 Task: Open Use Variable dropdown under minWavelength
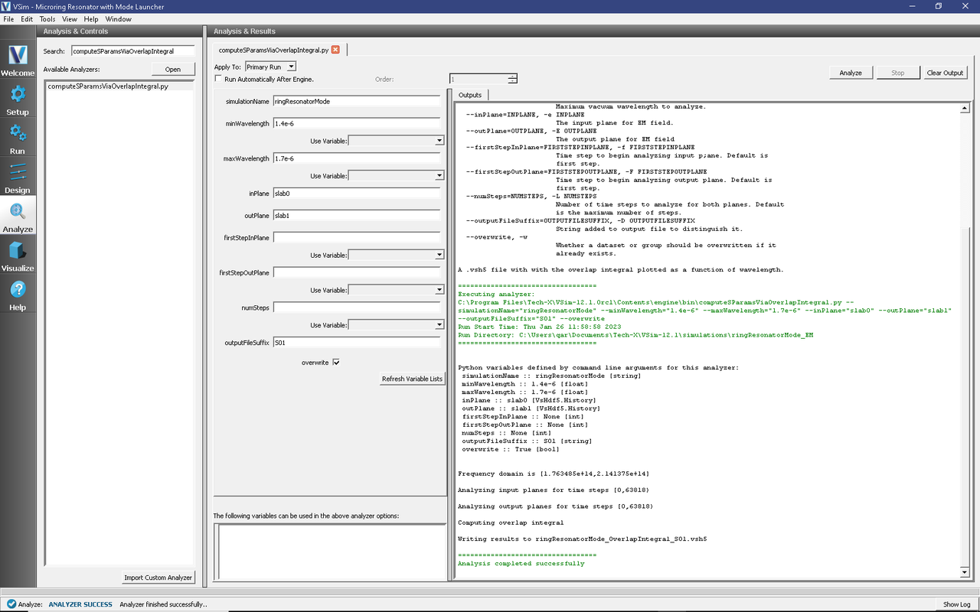[396, 141]
